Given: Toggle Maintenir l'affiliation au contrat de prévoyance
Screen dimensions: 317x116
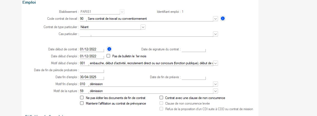Looking at the screenshot, I should tap(82, 103).
